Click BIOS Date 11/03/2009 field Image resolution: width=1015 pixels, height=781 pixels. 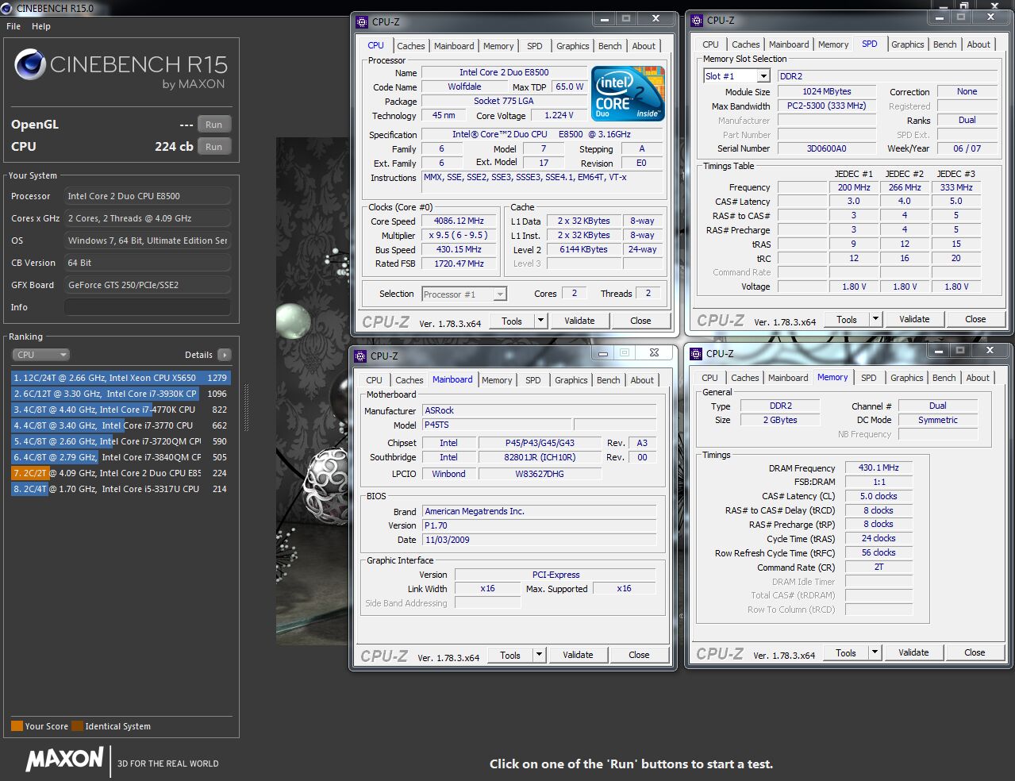tap(540, 540)
